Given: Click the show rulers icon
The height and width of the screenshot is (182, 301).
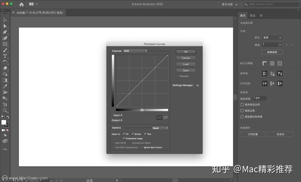Looking at the screenshot, I should [x=265, y=63].
